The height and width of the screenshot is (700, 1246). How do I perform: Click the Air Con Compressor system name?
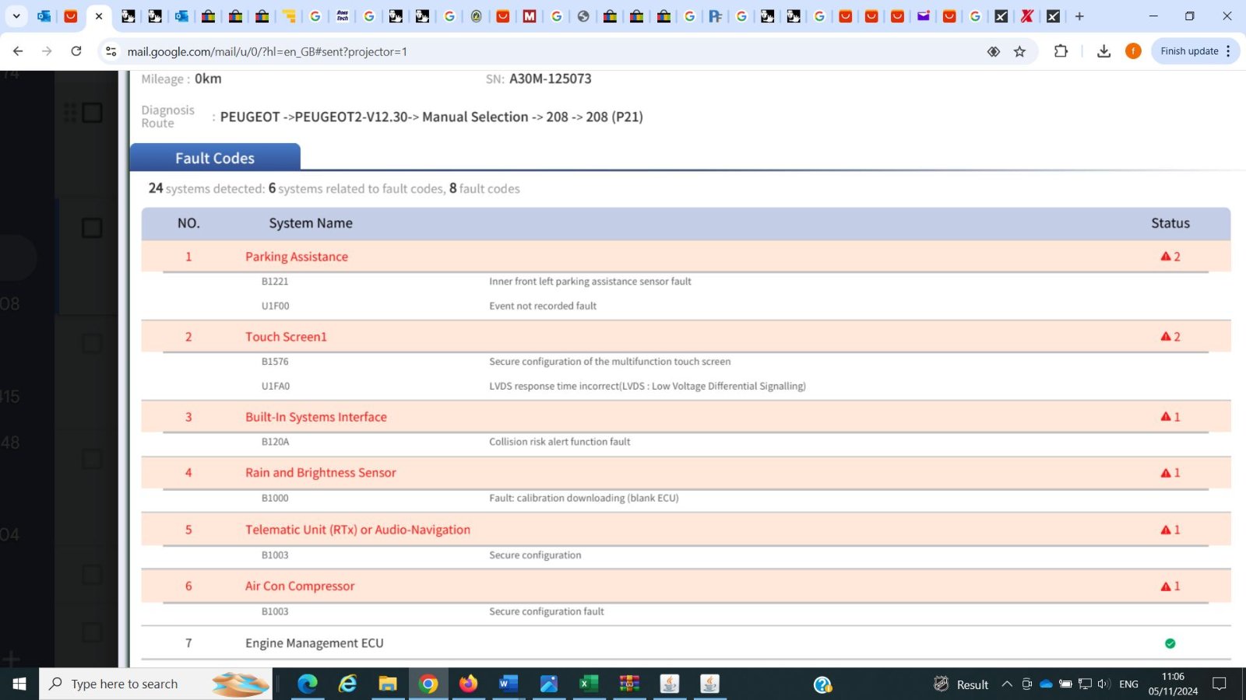click(300, 586)
